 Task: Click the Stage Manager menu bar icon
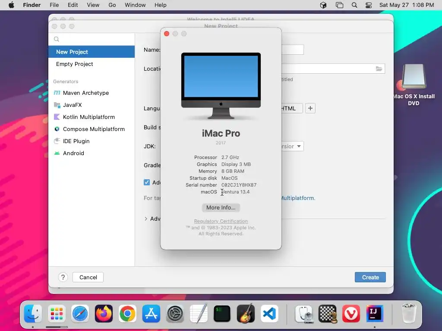[x=339, y=5]
